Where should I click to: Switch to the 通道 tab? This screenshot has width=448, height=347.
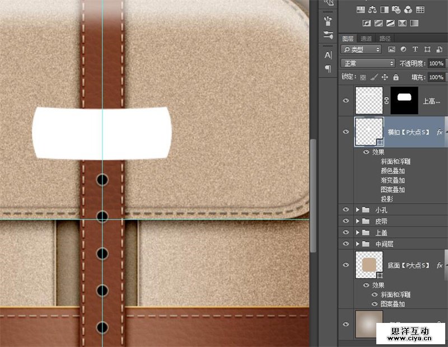[x=366, y=39]
